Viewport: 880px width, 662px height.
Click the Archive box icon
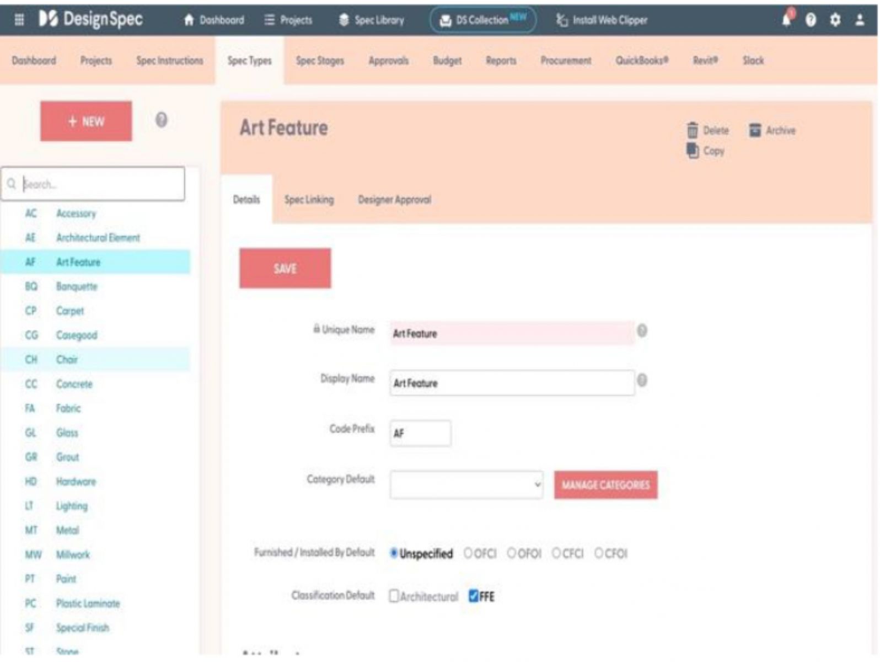coord(755,130)
